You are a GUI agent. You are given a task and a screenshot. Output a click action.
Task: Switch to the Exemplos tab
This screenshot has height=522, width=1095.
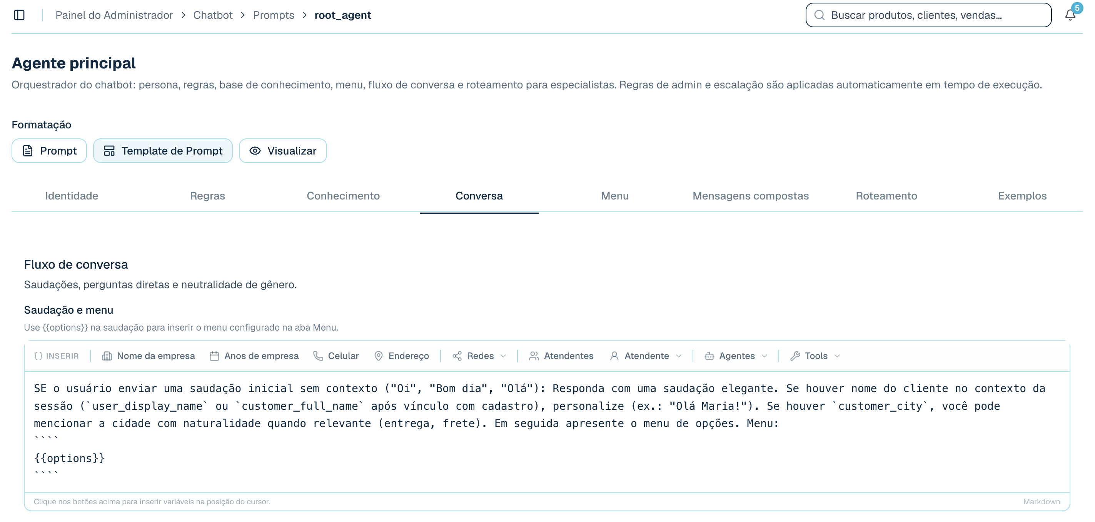pos(1022,196)
